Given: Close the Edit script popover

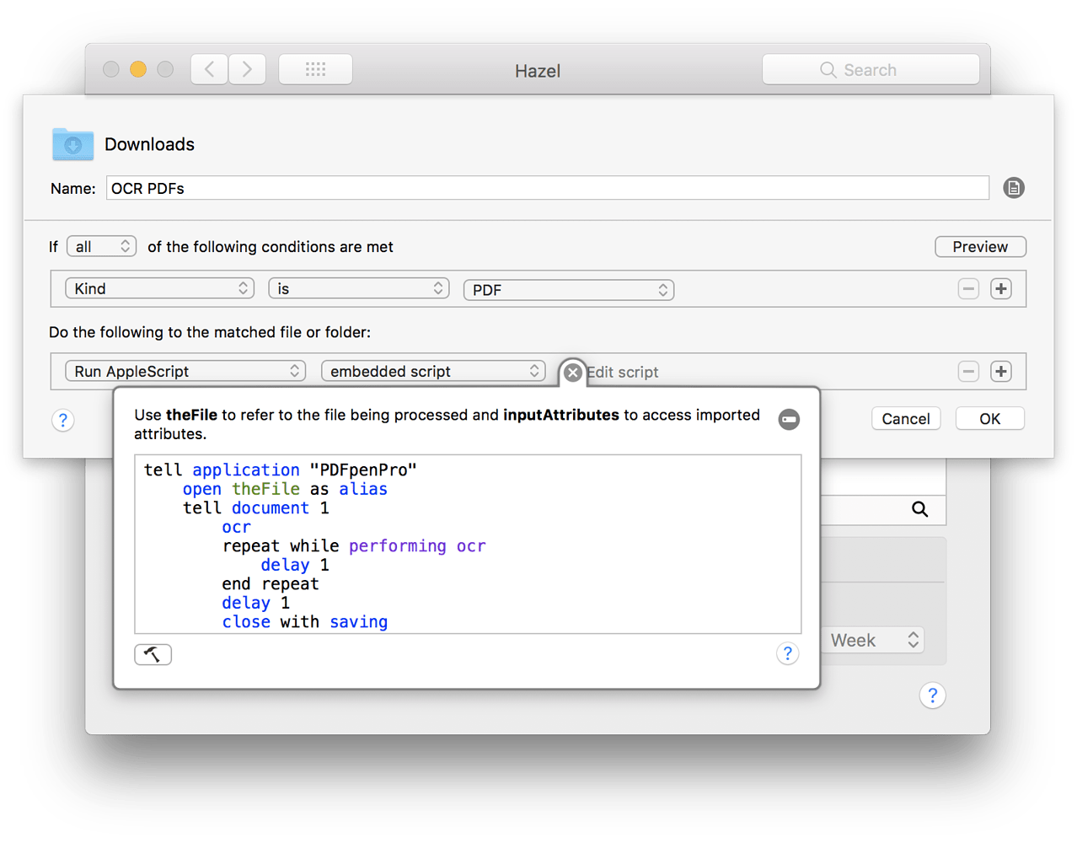Looking at the screenshot, I should pyautogui.click(x=572, y=372).
